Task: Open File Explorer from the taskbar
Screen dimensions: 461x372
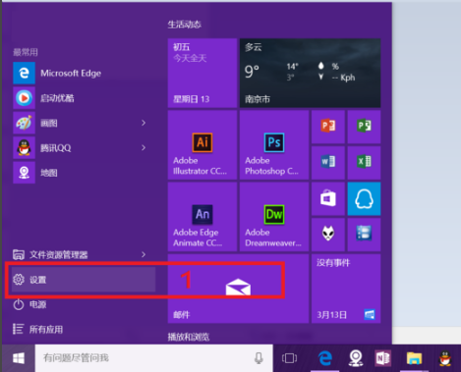Action: pyautogui.click(x=414, y=358)
